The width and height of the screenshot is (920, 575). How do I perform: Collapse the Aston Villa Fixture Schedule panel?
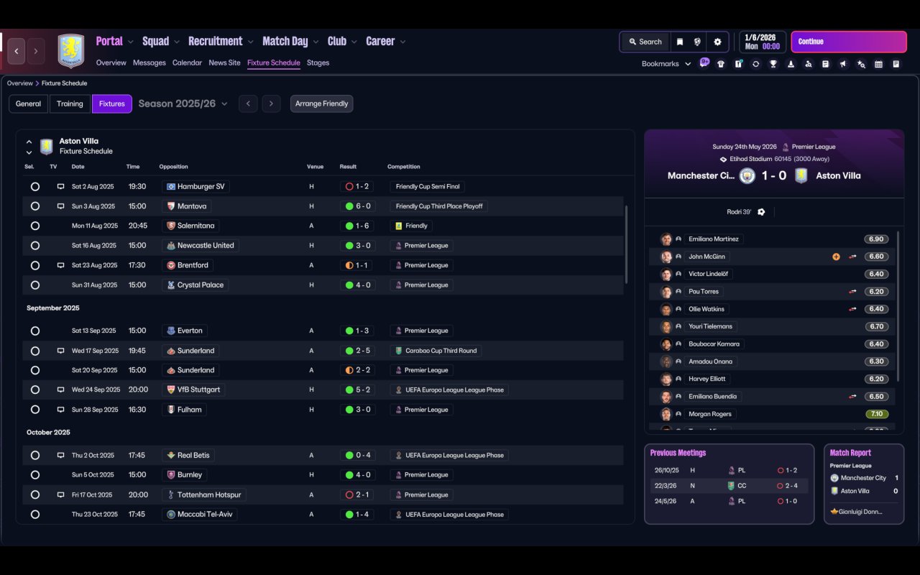pyautogui.click(x=29, y=142)
